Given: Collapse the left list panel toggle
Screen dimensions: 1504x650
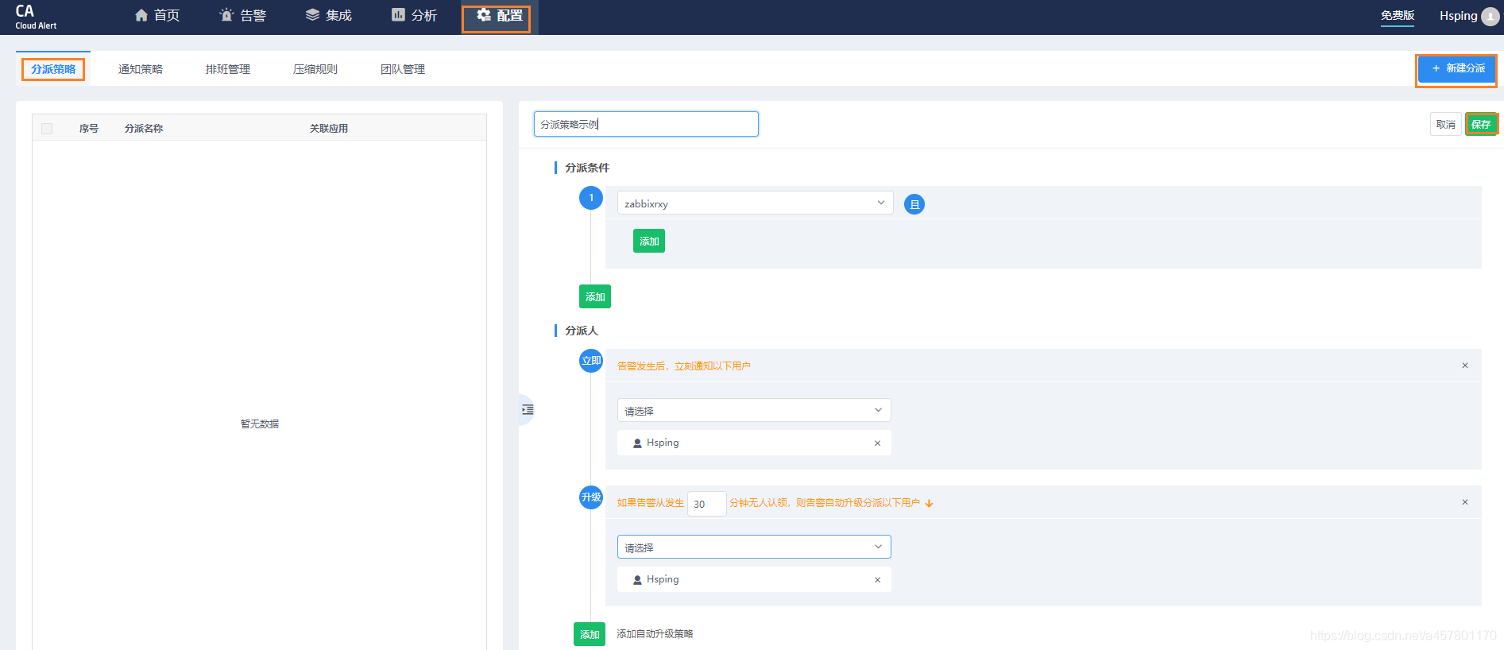Looking at the screenshot, I should 527,410.
